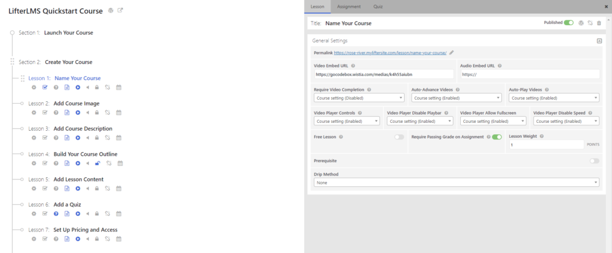The image size is (612, 253).
Task: Enable the Prerequisite switch
Action: [595, 161]
